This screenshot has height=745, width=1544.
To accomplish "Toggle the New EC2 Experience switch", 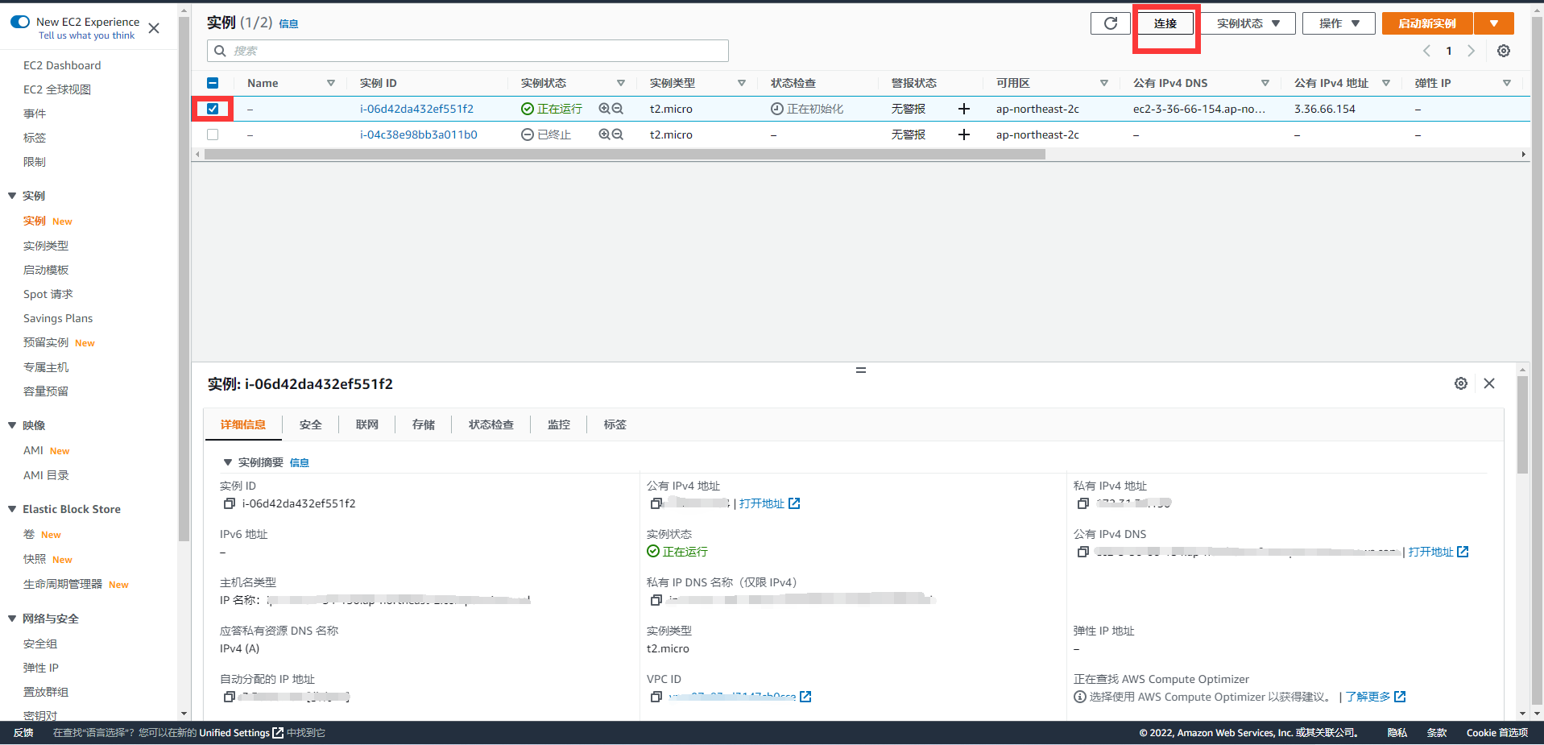I will pos(20,22).
